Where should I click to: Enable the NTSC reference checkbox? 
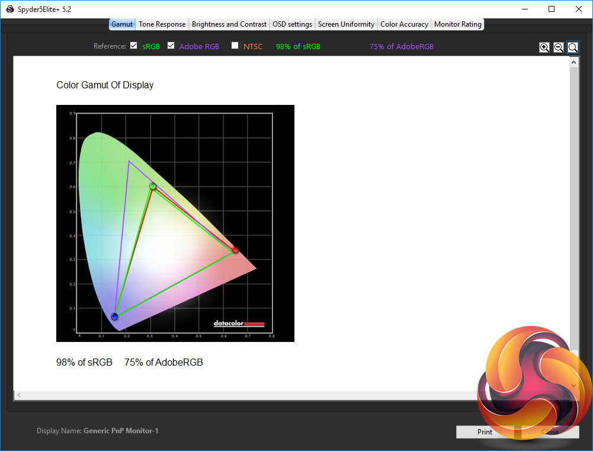coord(235,46)
